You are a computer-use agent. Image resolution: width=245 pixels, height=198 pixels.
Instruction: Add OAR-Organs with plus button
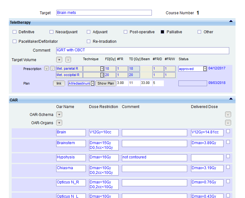(59, 123)
